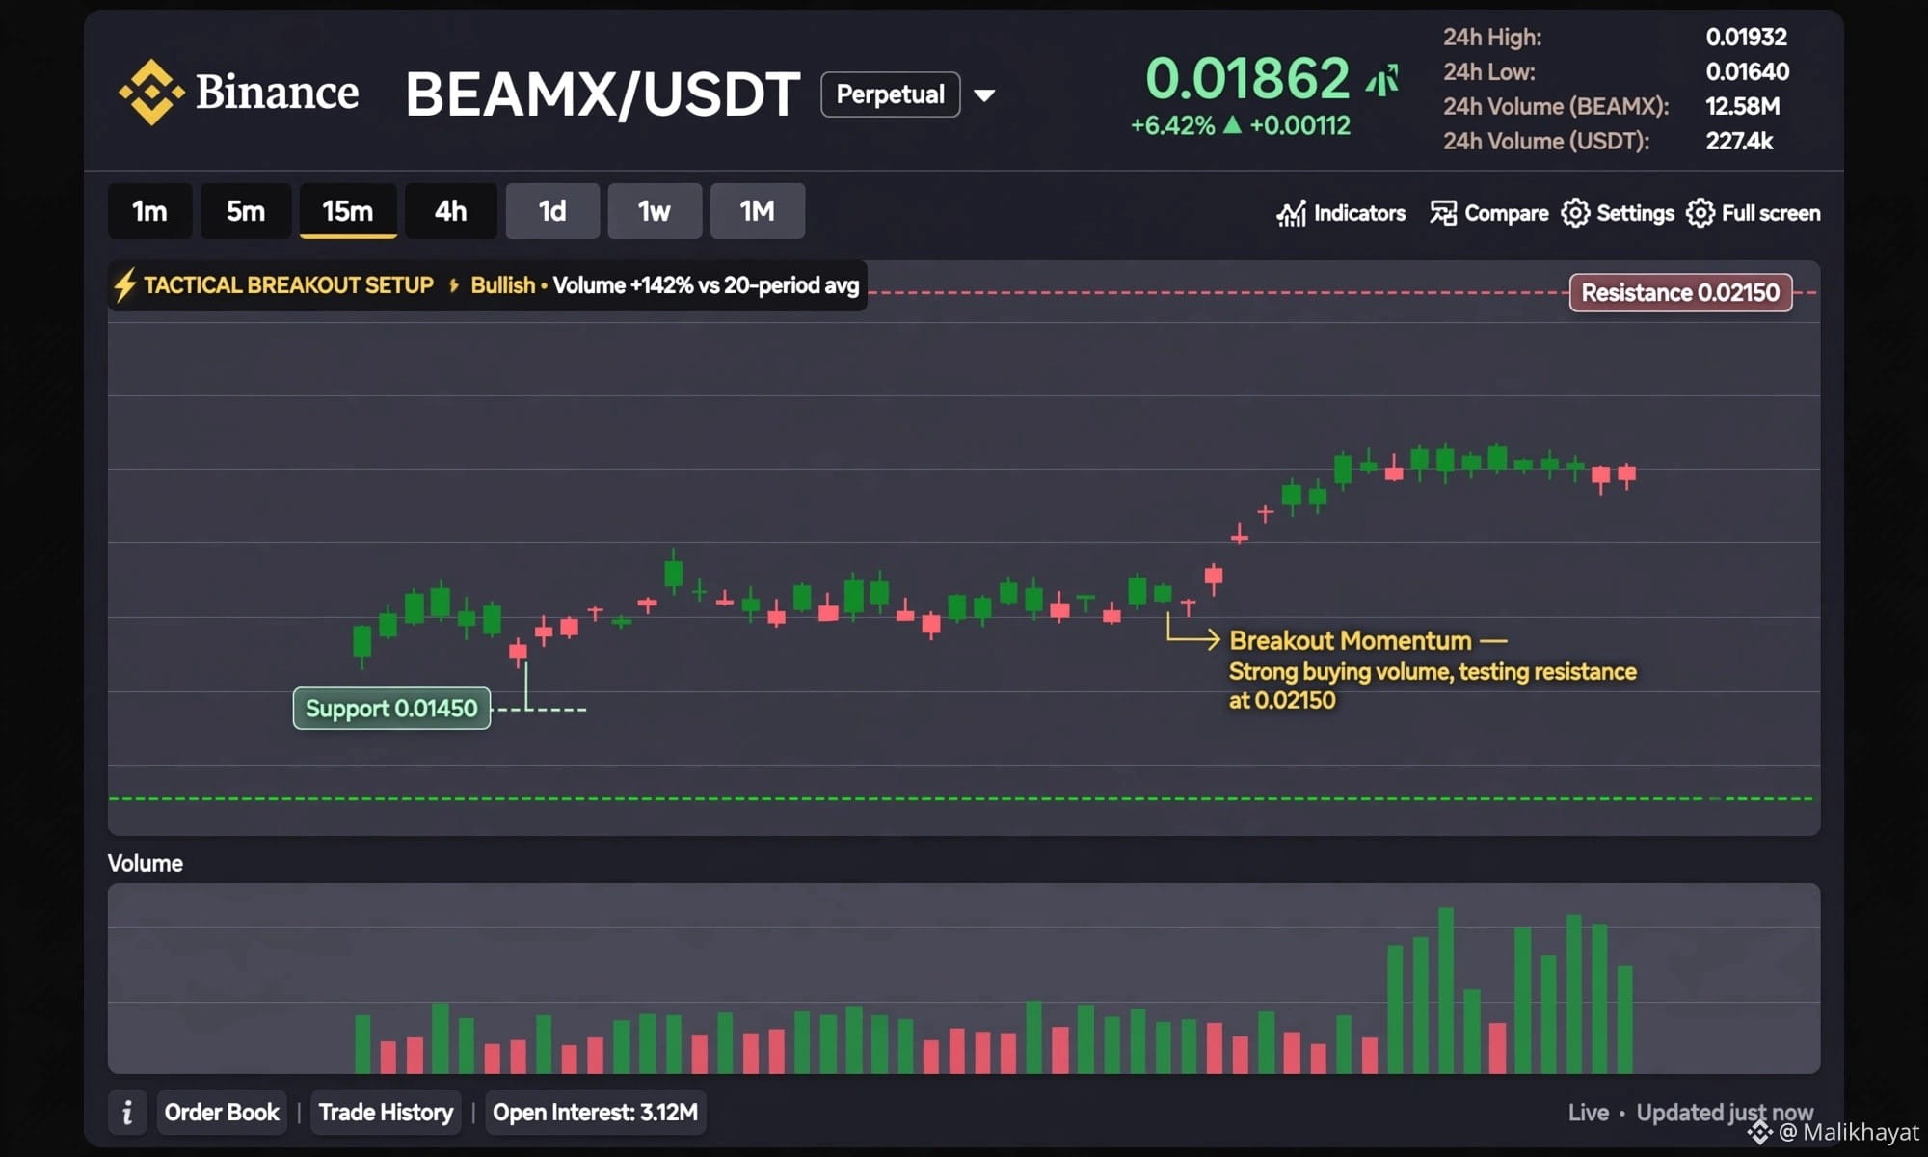The width and height of the screenshot is (1928, 1157).
Task: Click Open Interest: 3.12M
Action: coord(595,1113)
